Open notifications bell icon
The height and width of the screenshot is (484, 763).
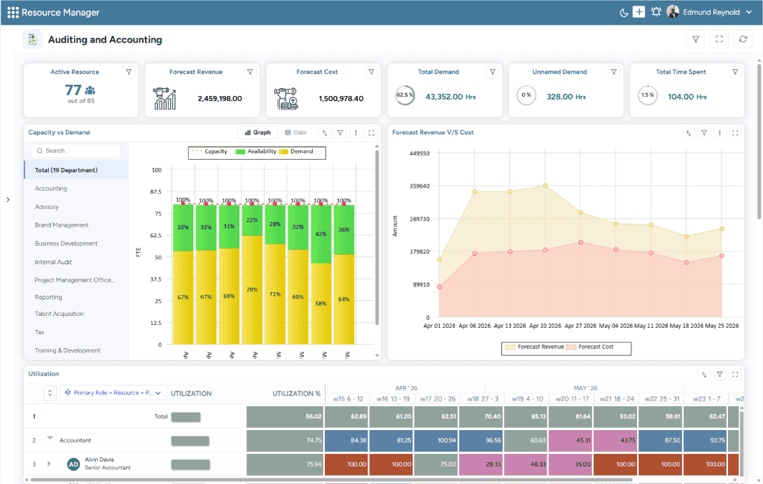pyautogui.click(x=656, y=12)
